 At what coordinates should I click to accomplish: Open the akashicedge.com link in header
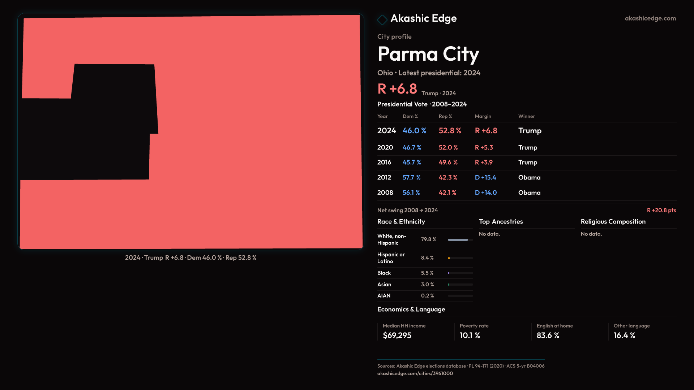(650, 18)
